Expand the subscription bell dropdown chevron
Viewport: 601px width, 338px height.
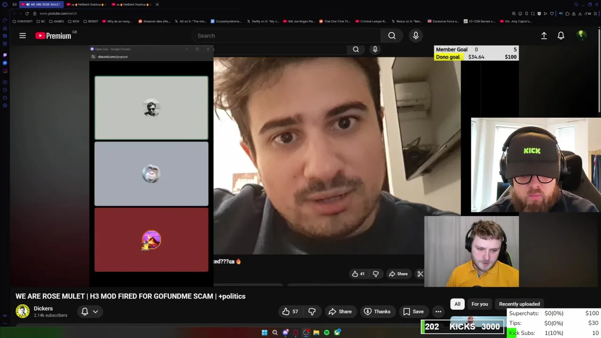[95, 311]
